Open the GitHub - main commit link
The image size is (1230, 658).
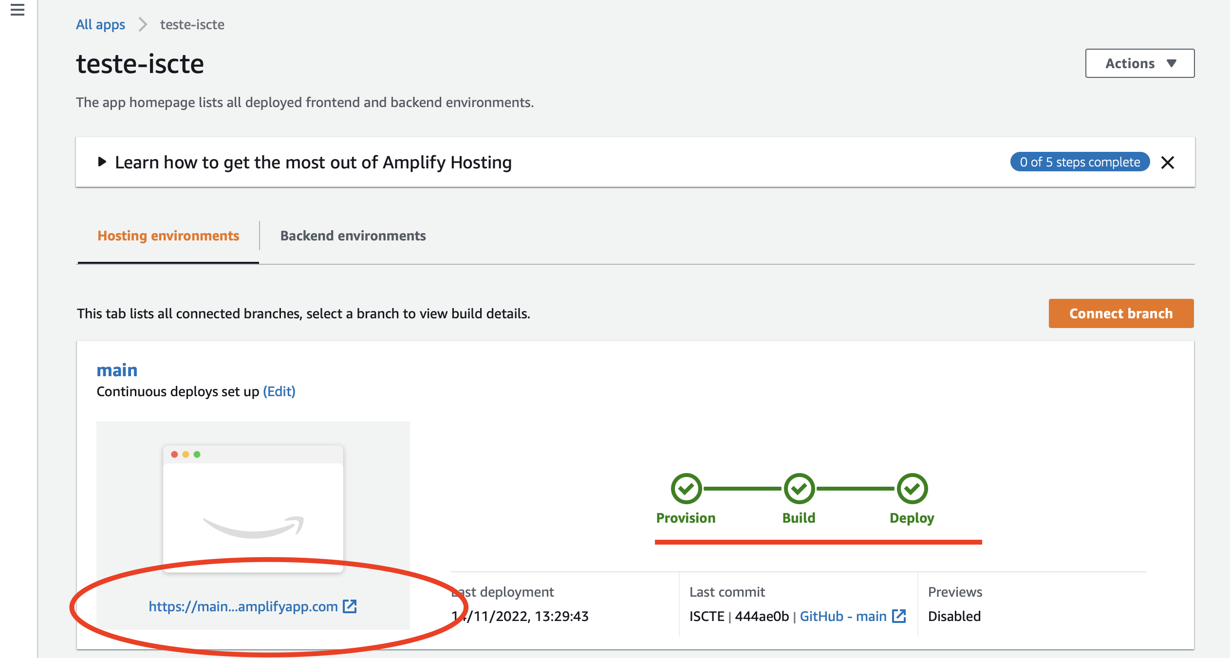pyautogui.click(x=843, y=616)
